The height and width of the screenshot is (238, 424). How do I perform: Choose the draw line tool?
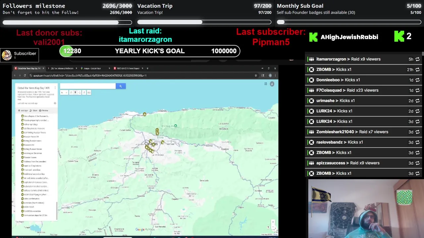(79, 93)
